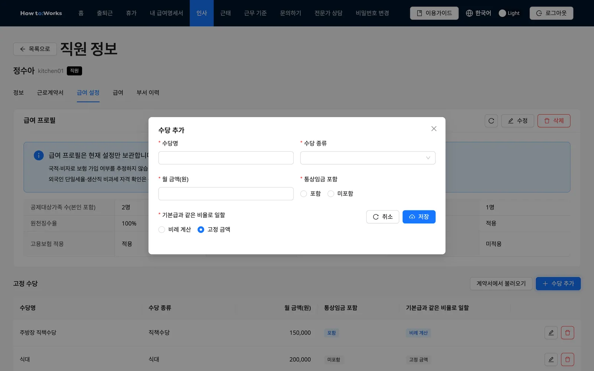Click the 수정 button in 급여 프로필
Image resolution: width=594 pixels, height=371 pixels.
pos(518,121)
